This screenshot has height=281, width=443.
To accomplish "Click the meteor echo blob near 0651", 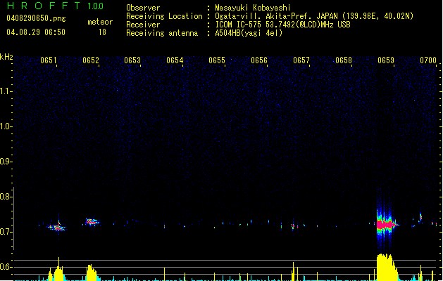I will tap(57, 227).
